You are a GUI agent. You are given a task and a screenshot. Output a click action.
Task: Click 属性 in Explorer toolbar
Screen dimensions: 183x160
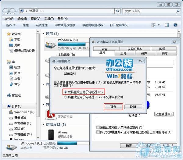pyautogui.click(x=26, y=25)
